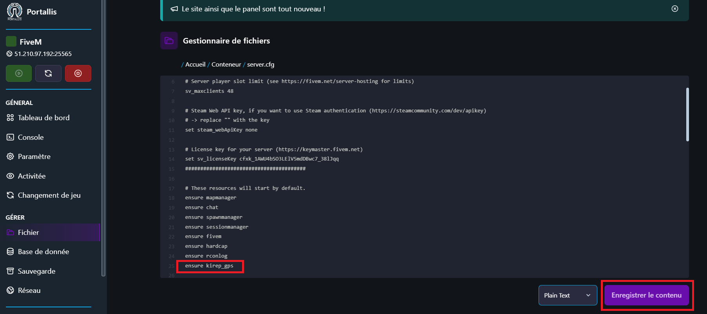707x314 pixels.
Task: Click the Réseau network icon
Action: click(x=10, y=291)
